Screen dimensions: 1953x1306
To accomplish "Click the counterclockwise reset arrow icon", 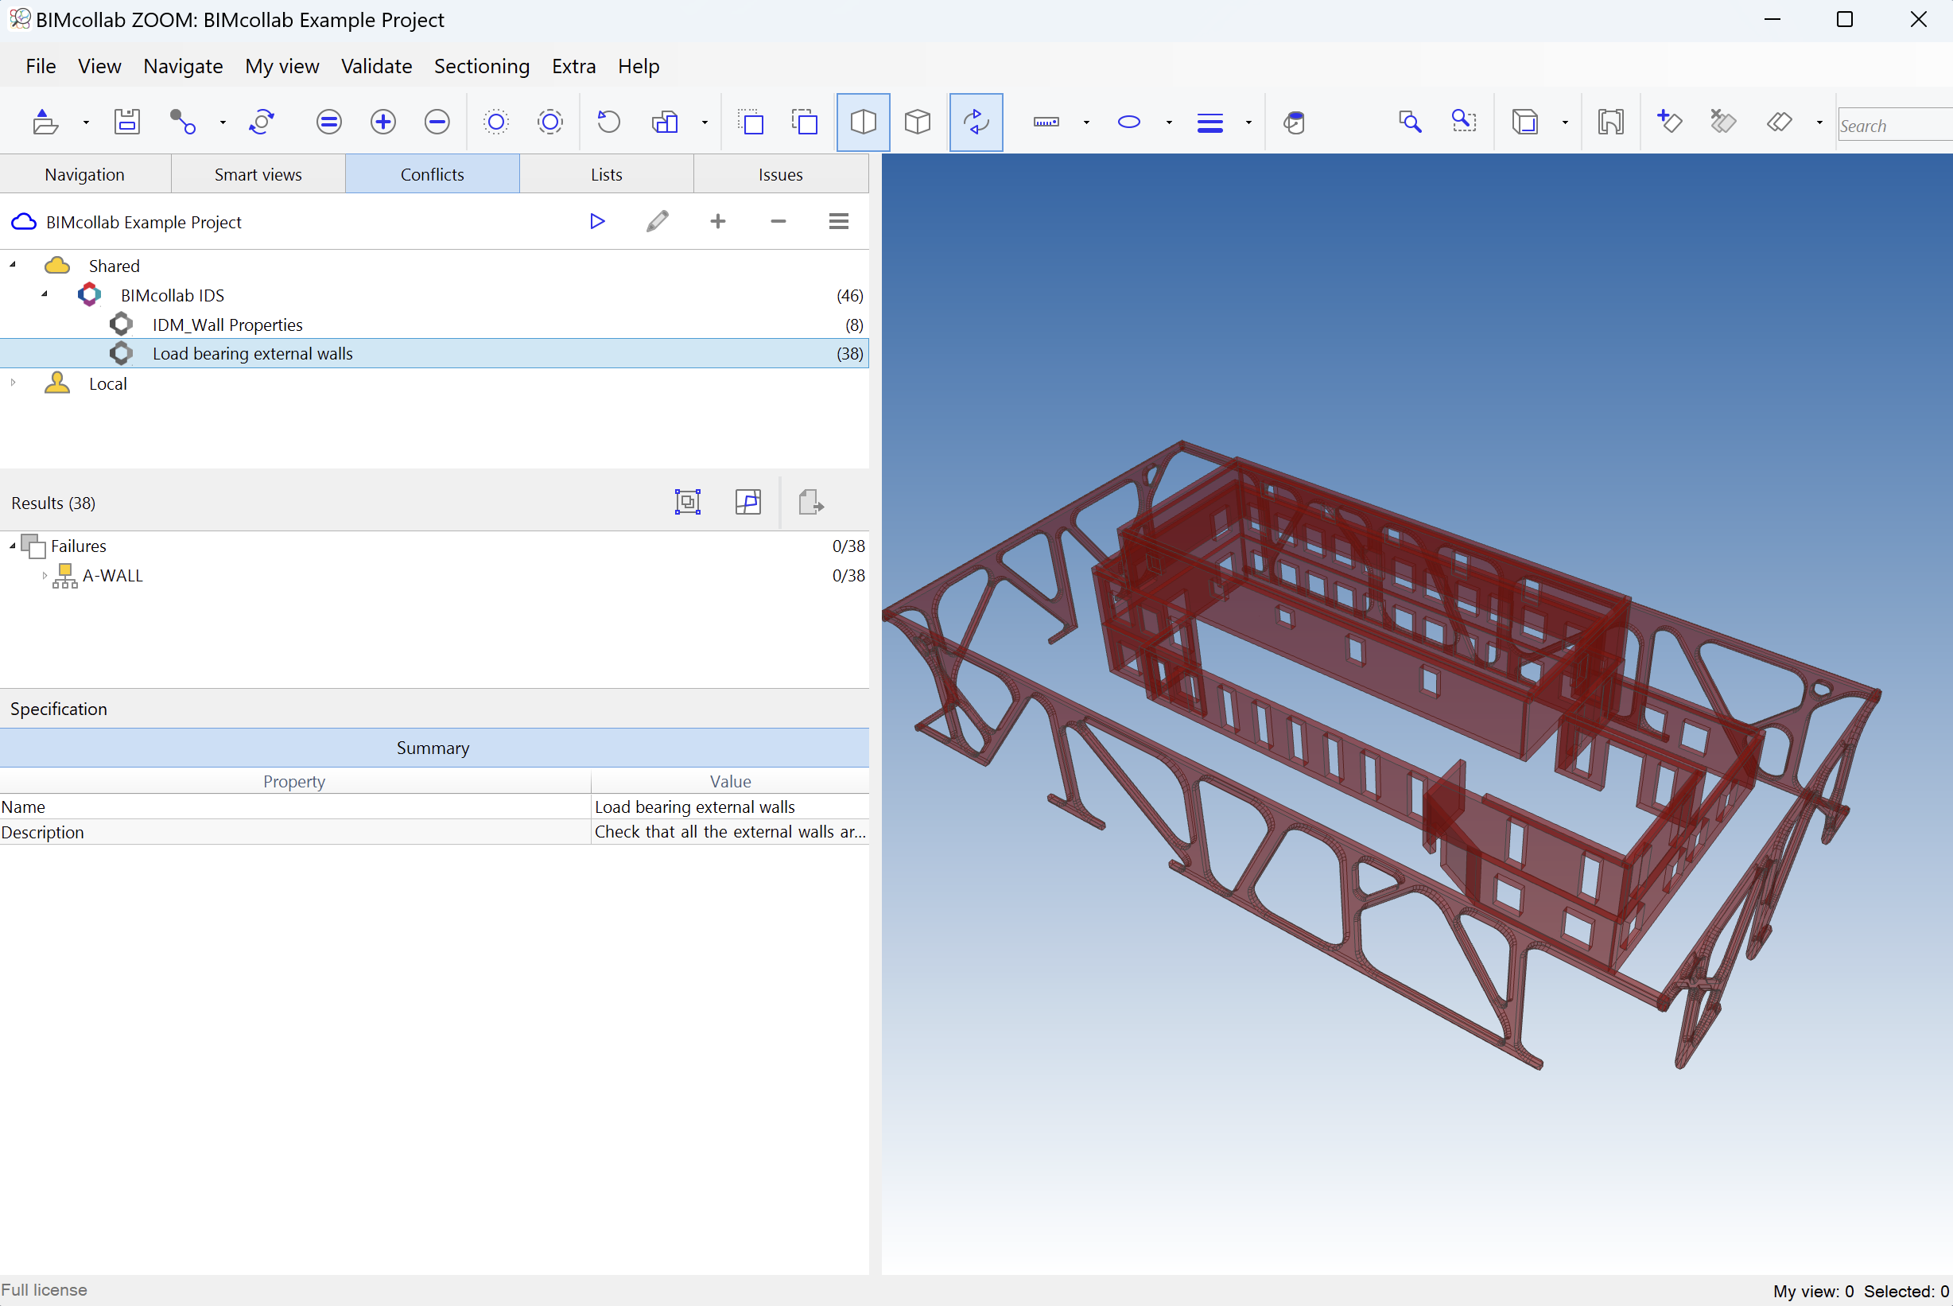I will 608,122.
